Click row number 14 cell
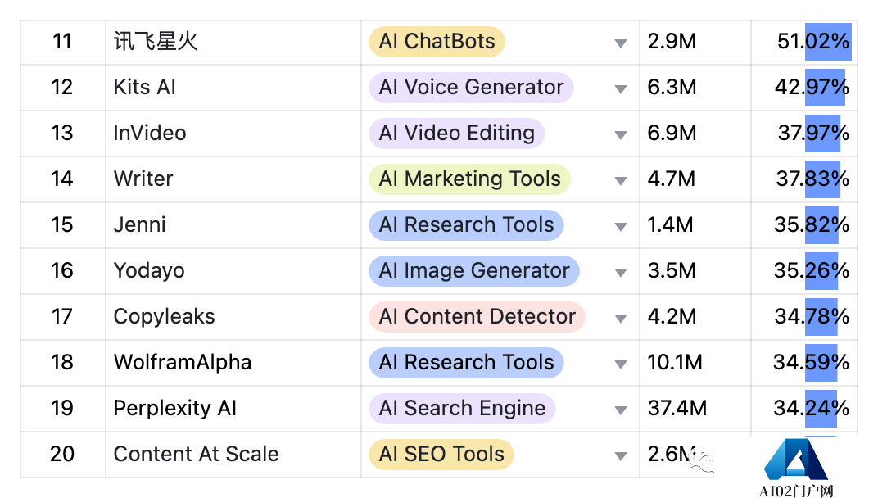 (x=63, y=179)
